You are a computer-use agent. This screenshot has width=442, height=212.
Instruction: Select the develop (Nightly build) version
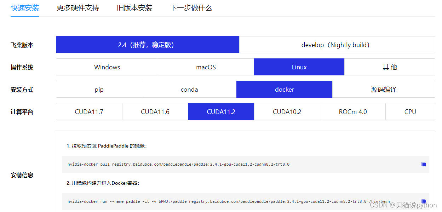coord(337,45)
